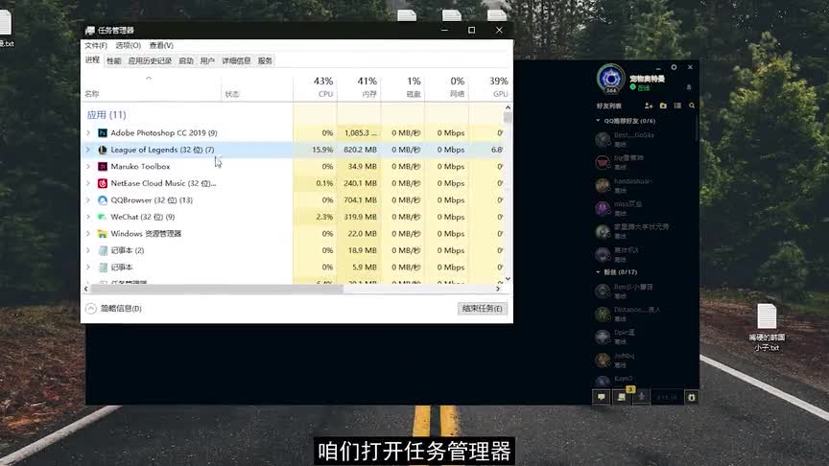
Task: Click the handashuai friend avatar
Action: click(x=603, y=185)
